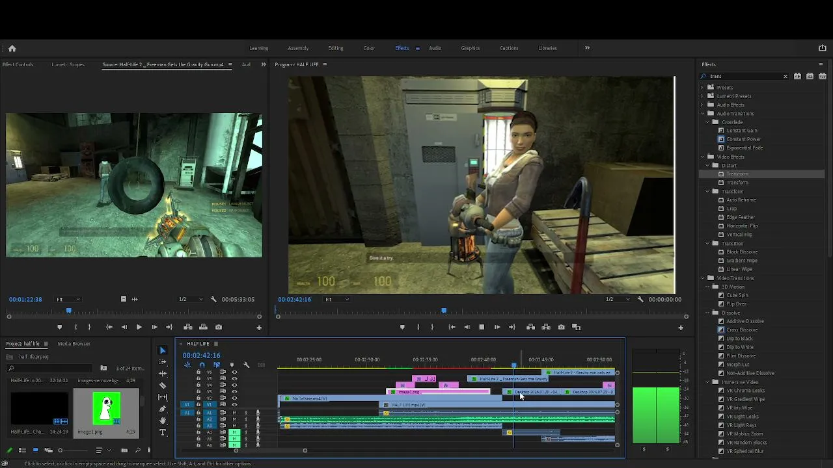Open the Quick Export share icon
The height and width of the screenshot is (468, 833).
[x=822, y=48]
